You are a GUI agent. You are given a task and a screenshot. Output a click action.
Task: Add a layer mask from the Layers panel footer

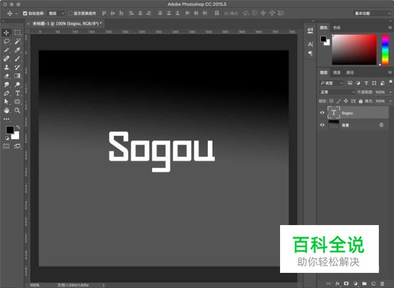346,283
